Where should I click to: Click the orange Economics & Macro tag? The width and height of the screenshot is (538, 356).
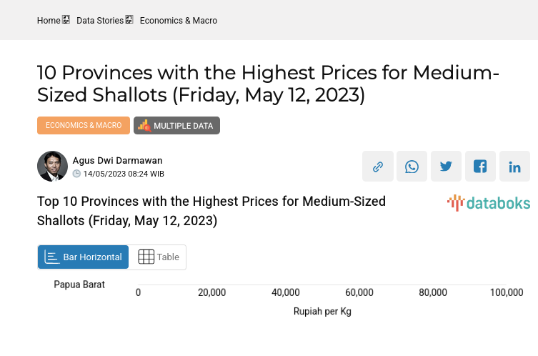pos(84,125)
